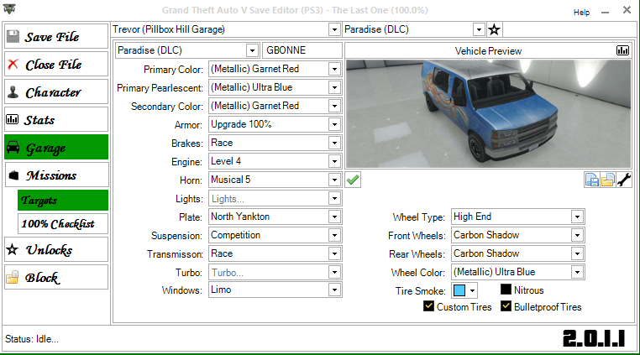Open the Front Wheels dropdown
Screen dimensions: 640x355
click(577, 235)
